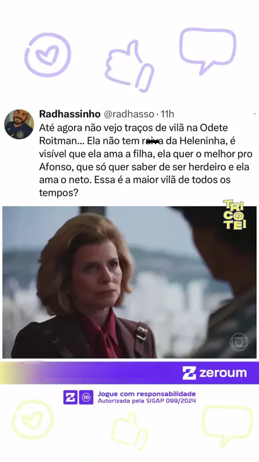
Task: Open Radhassinho's profile avatar
Action: tap(19, 124)
